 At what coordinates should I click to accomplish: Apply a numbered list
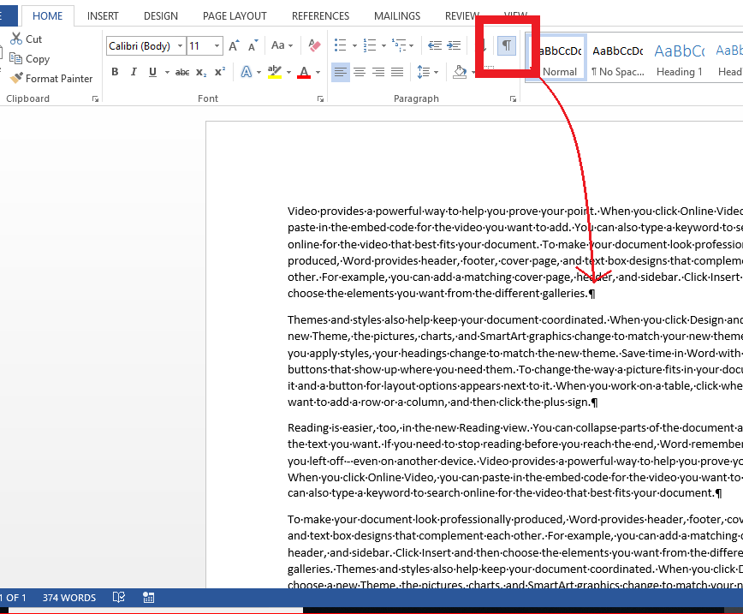[370, 45]
